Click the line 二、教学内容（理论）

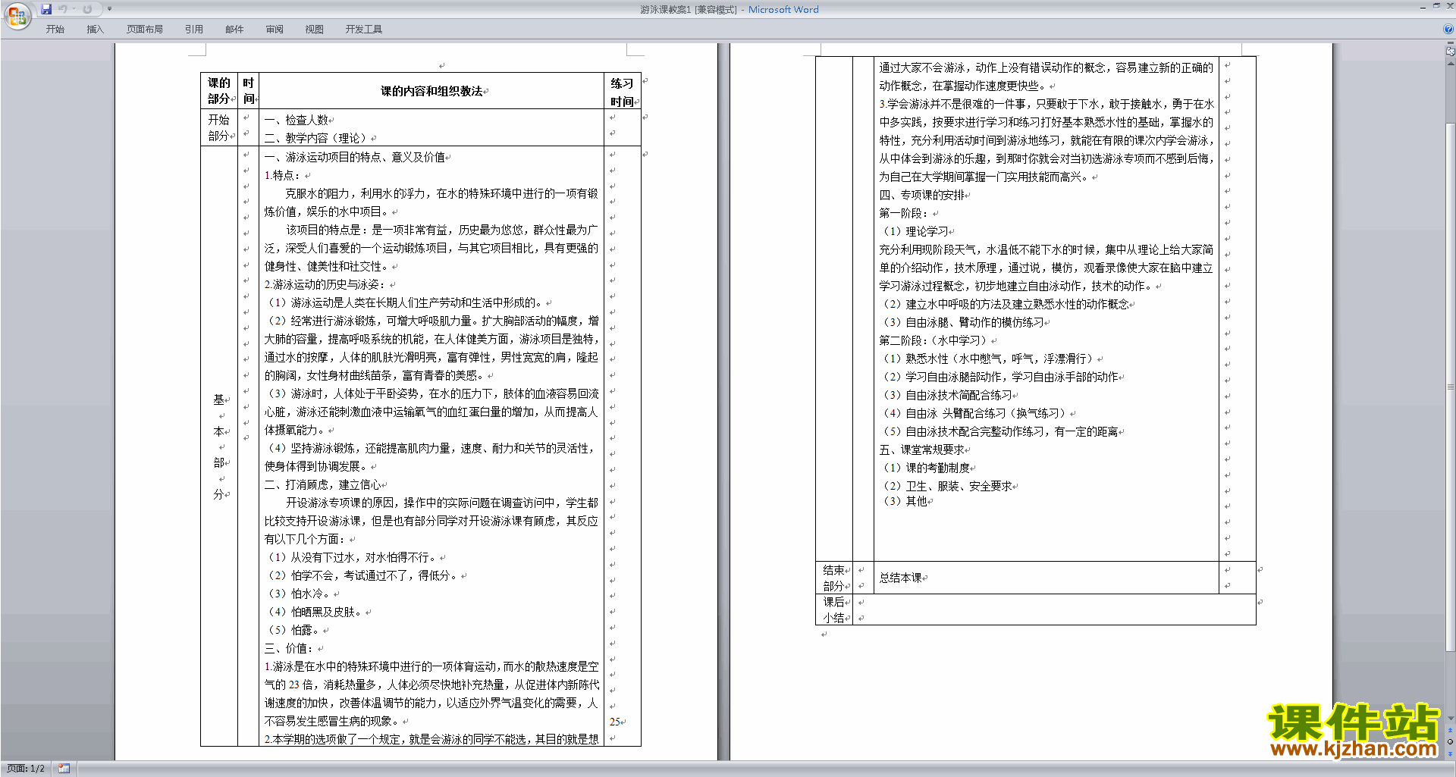[x=317, y=138]
